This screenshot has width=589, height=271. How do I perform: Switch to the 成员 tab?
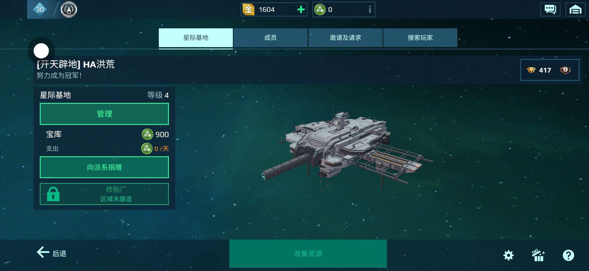(x=270, y=38)
